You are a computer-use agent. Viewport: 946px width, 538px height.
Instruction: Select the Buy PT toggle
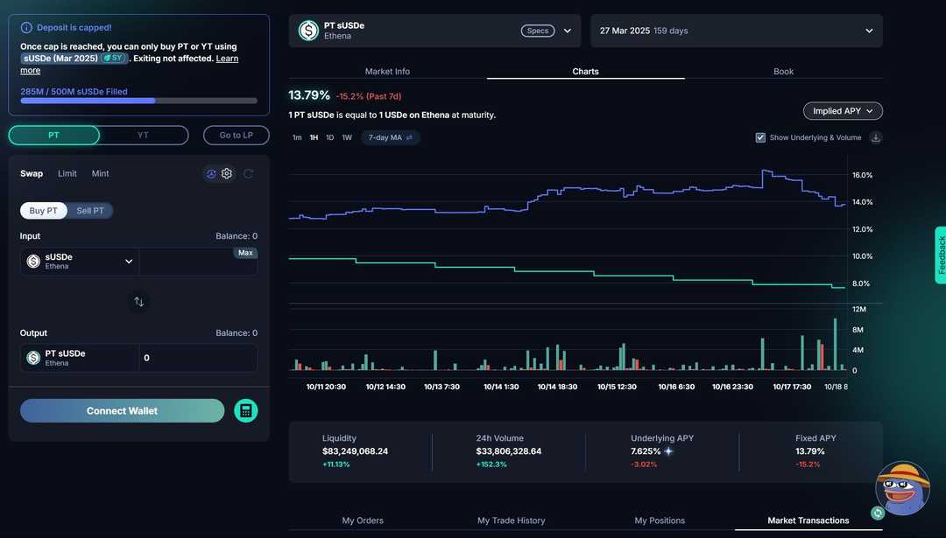tap(43, 210)
